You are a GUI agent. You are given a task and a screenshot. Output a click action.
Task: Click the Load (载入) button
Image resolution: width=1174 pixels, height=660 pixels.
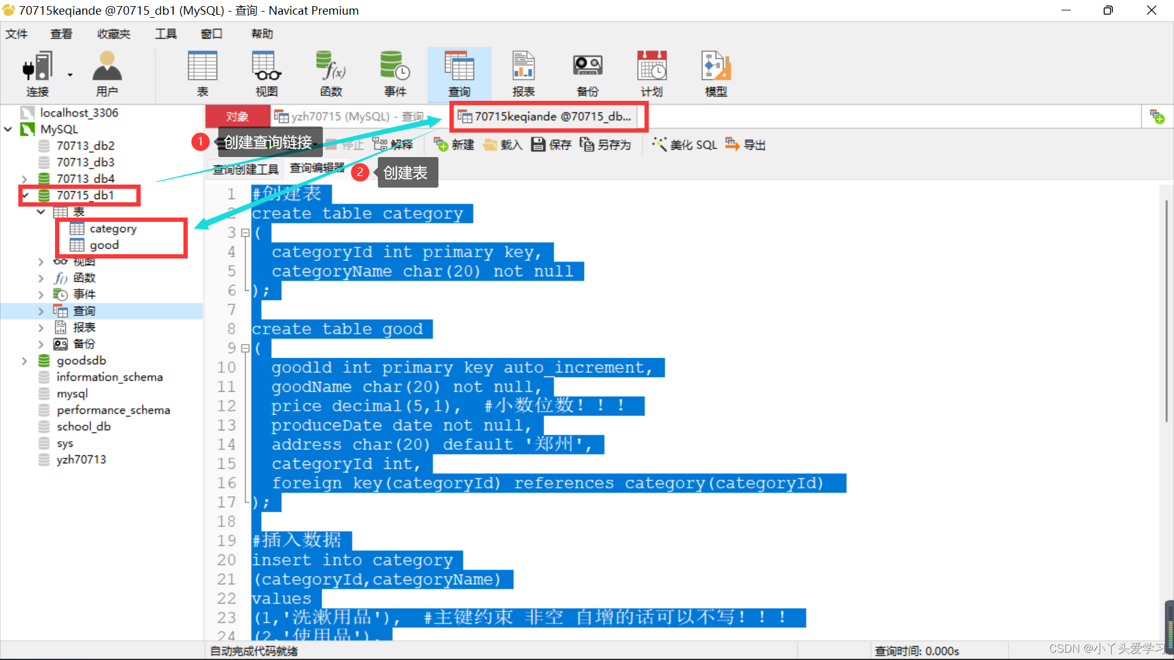pyautogui.click(x=503, y=145)
